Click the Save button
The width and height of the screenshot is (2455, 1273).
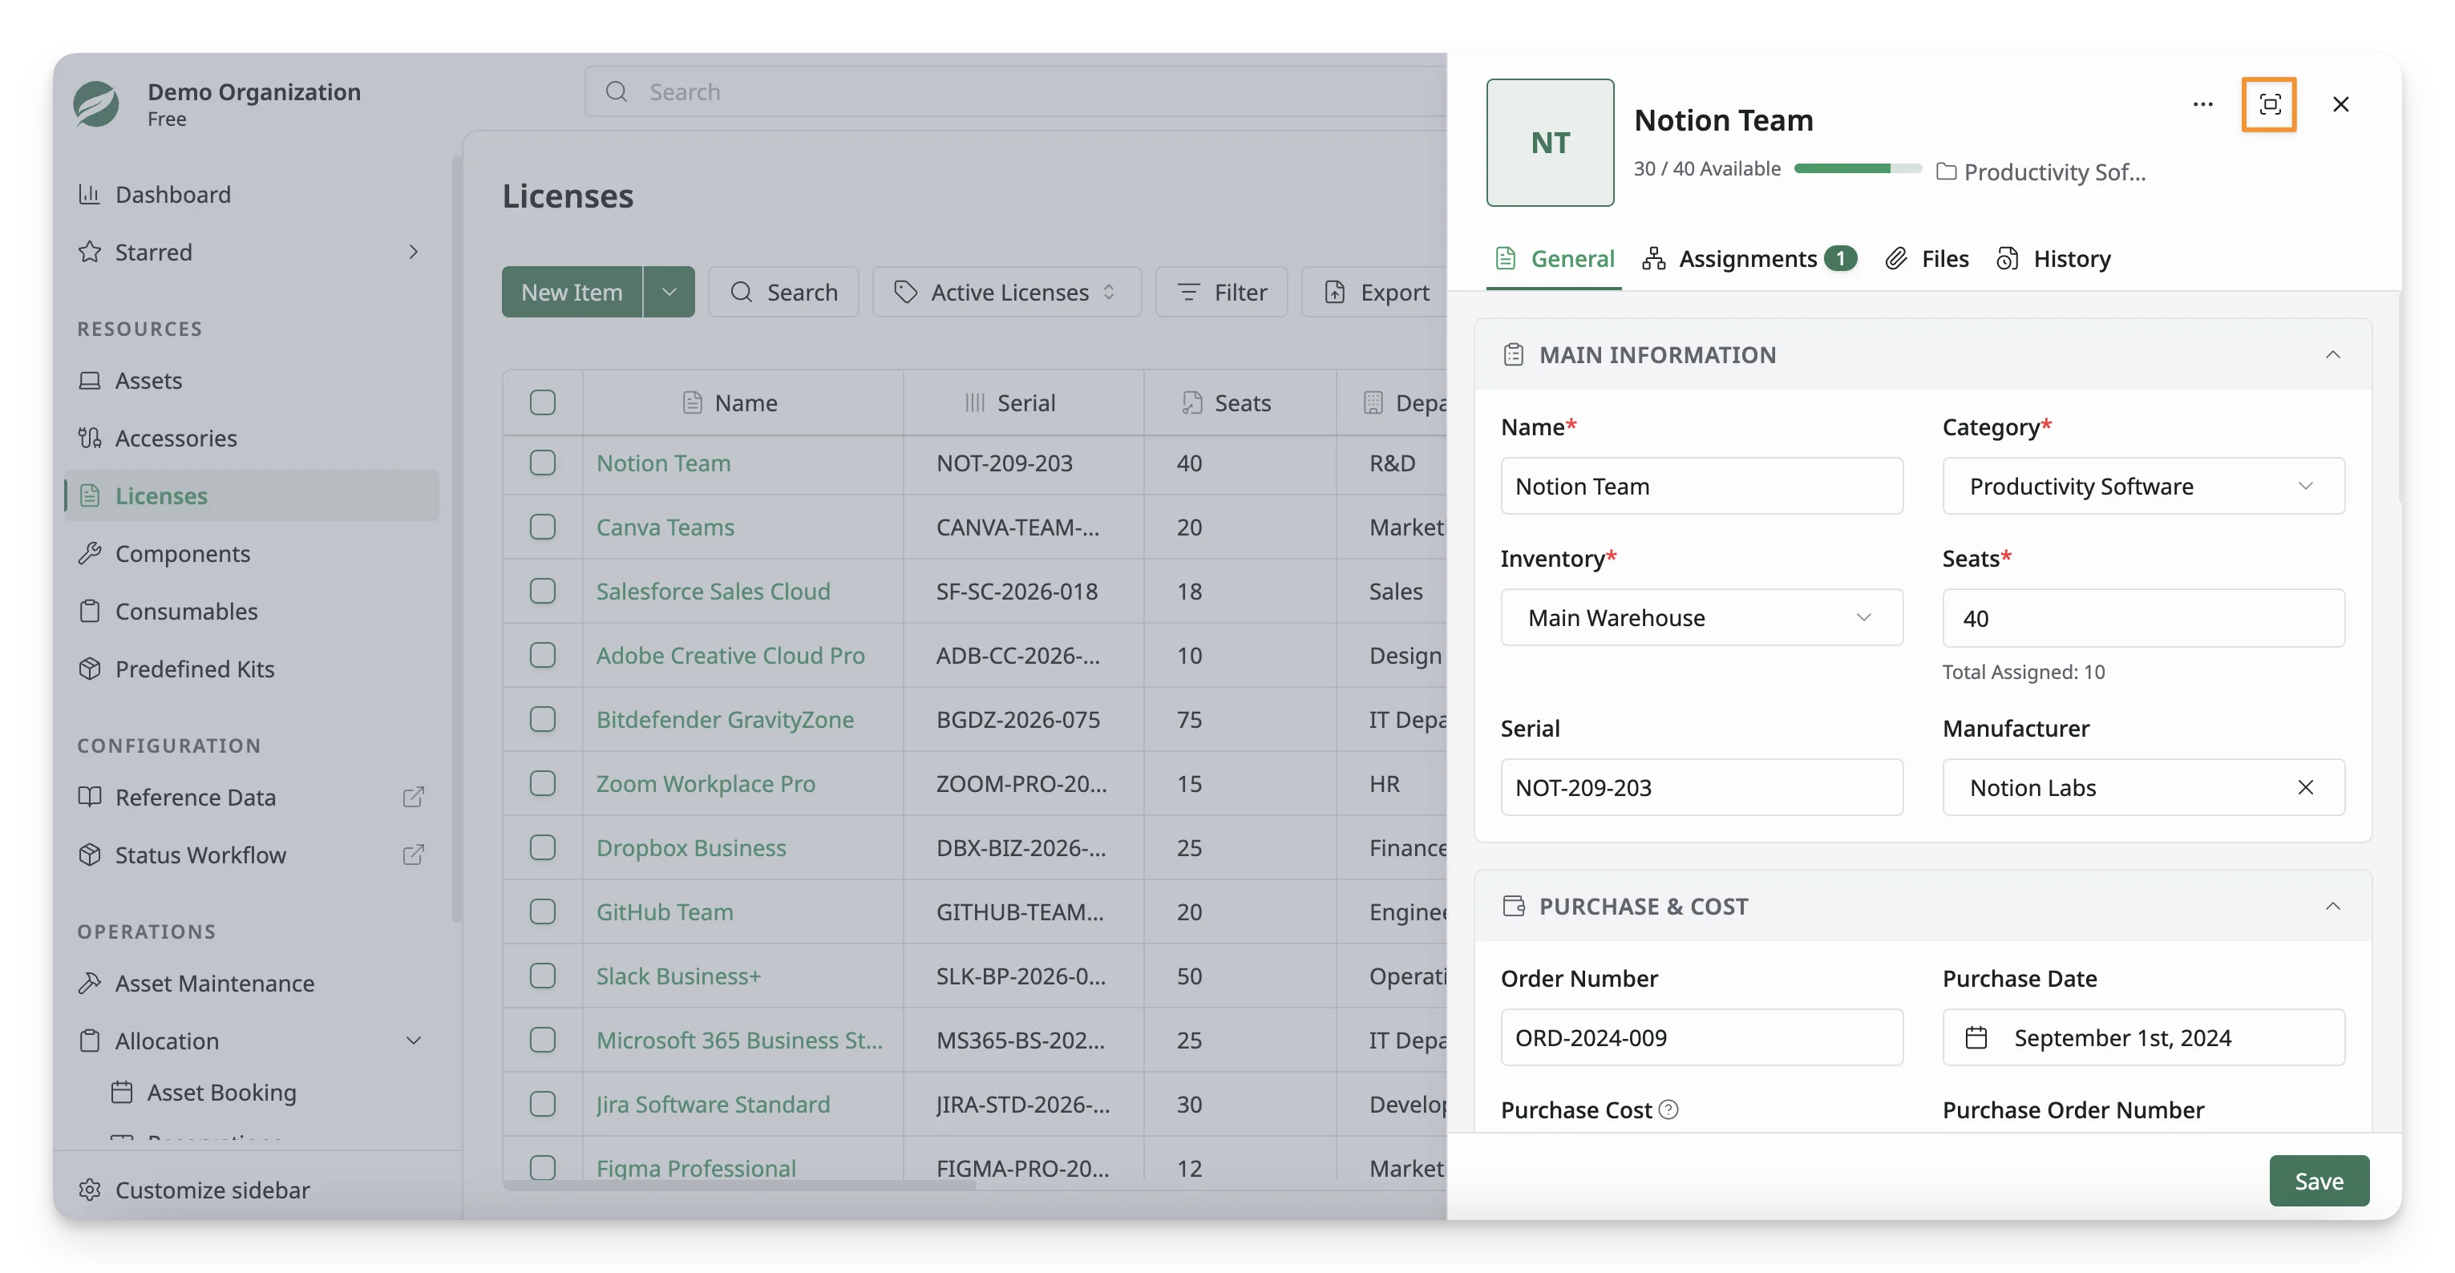tap(2318, 1181)
